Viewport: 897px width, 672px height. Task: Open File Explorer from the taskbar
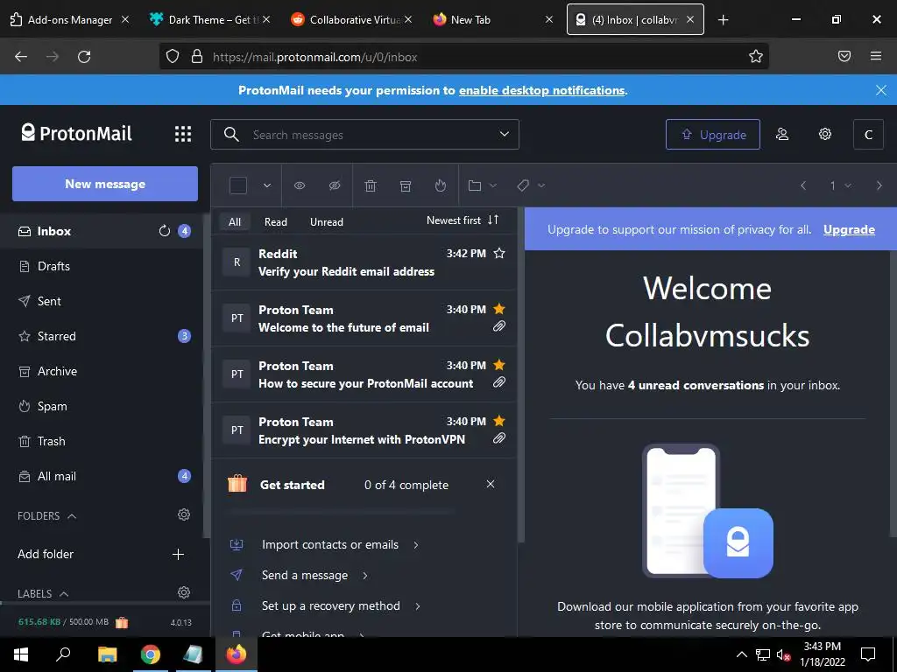(x=108, y=654)
